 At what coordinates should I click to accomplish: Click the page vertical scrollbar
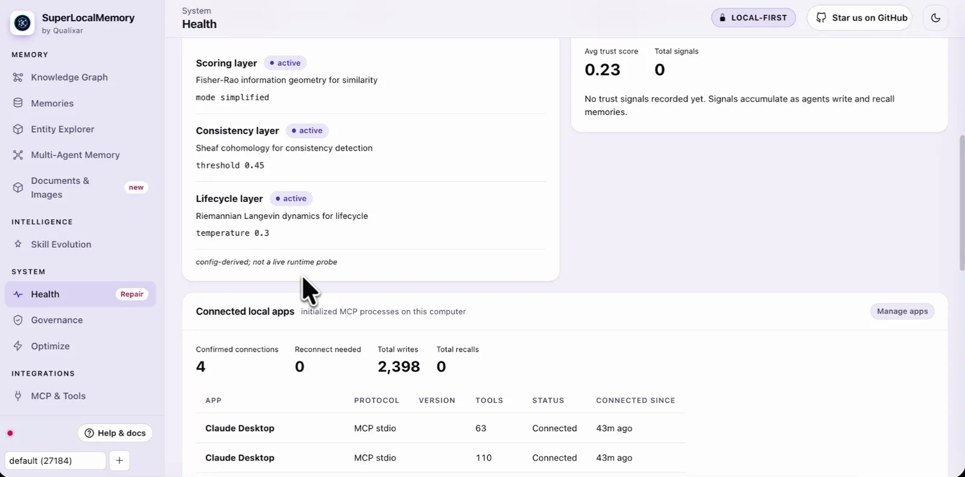coord(961,203)
